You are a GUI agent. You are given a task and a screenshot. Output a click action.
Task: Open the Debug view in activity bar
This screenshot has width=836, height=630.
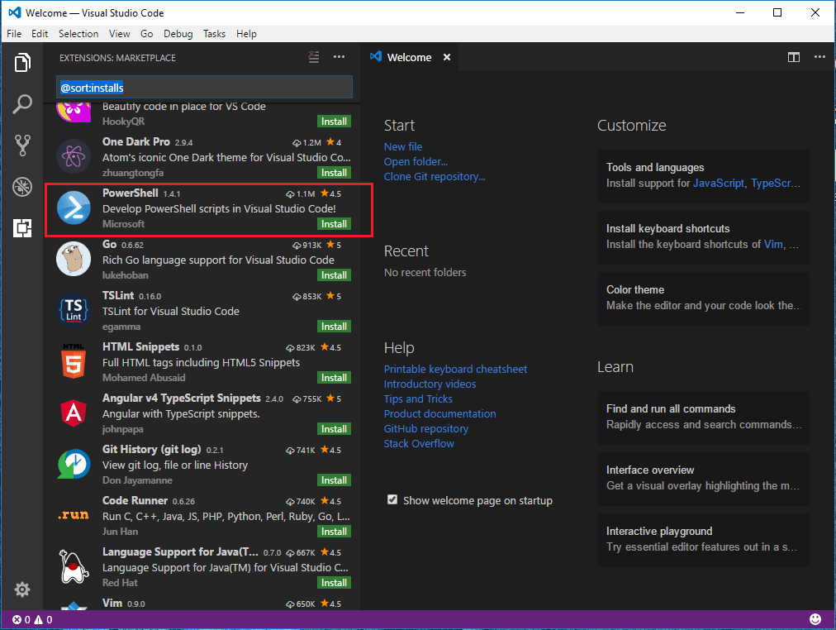tap(22, 187)
